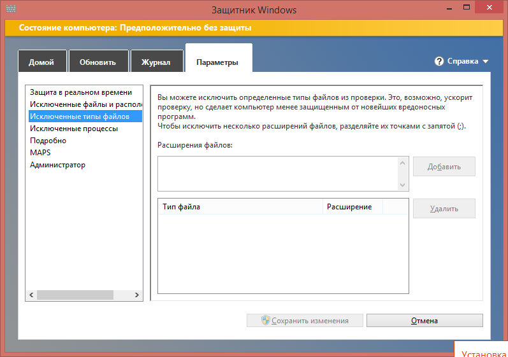This screenshot has width=508, height=357.
Task: Click the settings list horizontal scrollbar thumb
Action: tap(75, 295)
